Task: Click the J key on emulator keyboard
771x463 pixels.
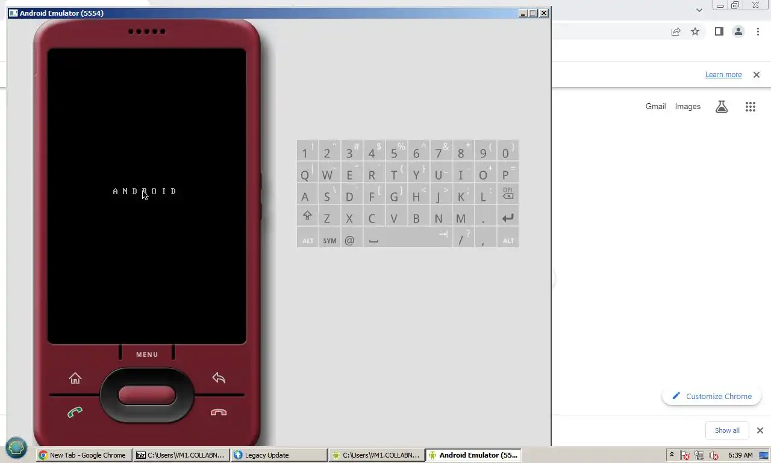Action: [x=441, y=195]
